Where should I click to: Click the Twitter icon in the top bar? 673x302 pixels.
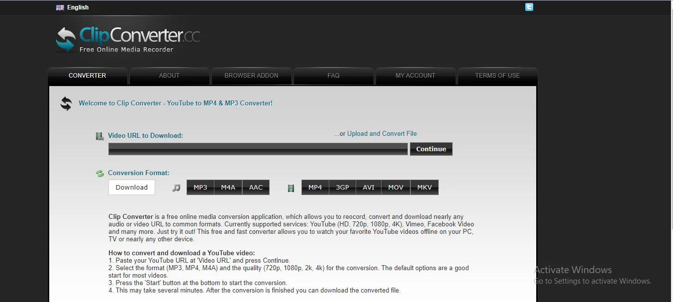click(x=529, y=7)
